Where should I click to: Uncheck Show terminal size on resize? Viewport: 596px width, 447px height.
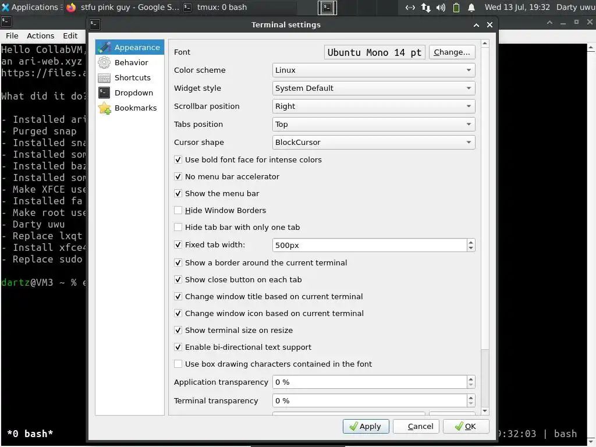point(178,331)
